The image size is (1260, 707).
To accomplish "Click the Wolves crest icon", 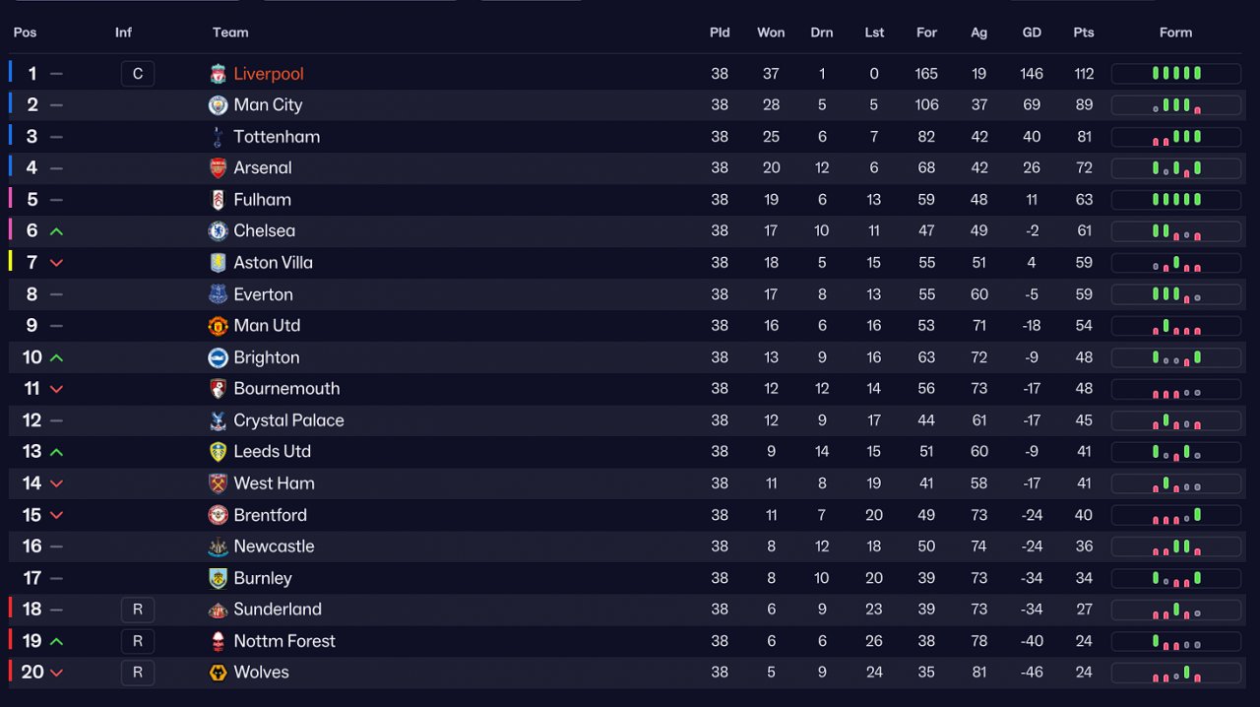I will [x=218, y=673].
